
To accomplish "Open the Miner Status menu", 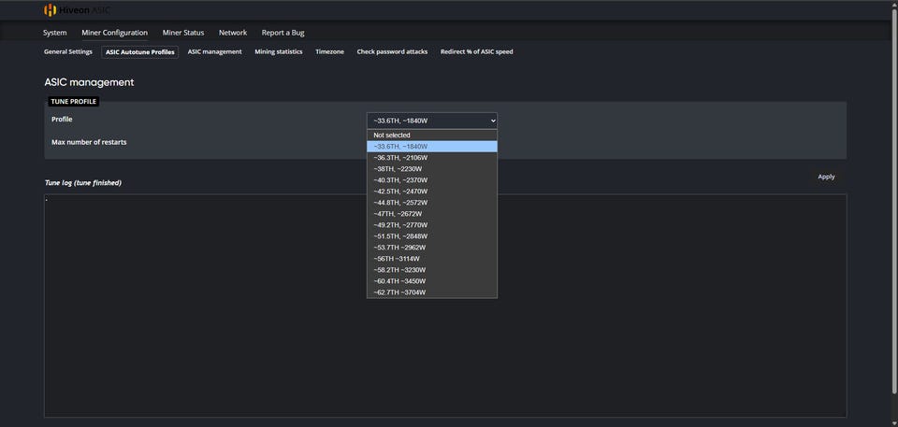I will [183, 33].
